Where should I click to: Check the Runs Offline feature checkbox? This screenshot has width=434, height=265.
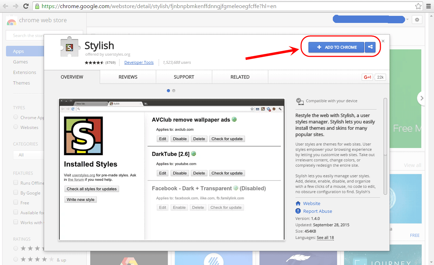tap(16, 183)
